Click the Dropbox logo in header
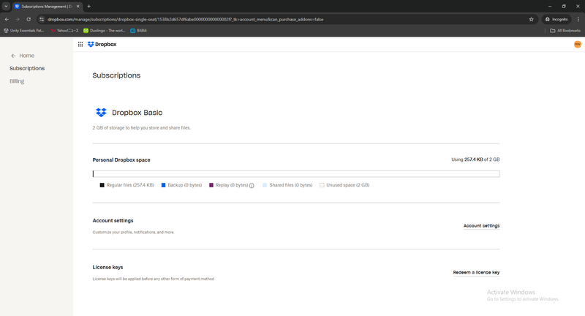The width and height of the screenshot is (585, 316). [102, 45]
